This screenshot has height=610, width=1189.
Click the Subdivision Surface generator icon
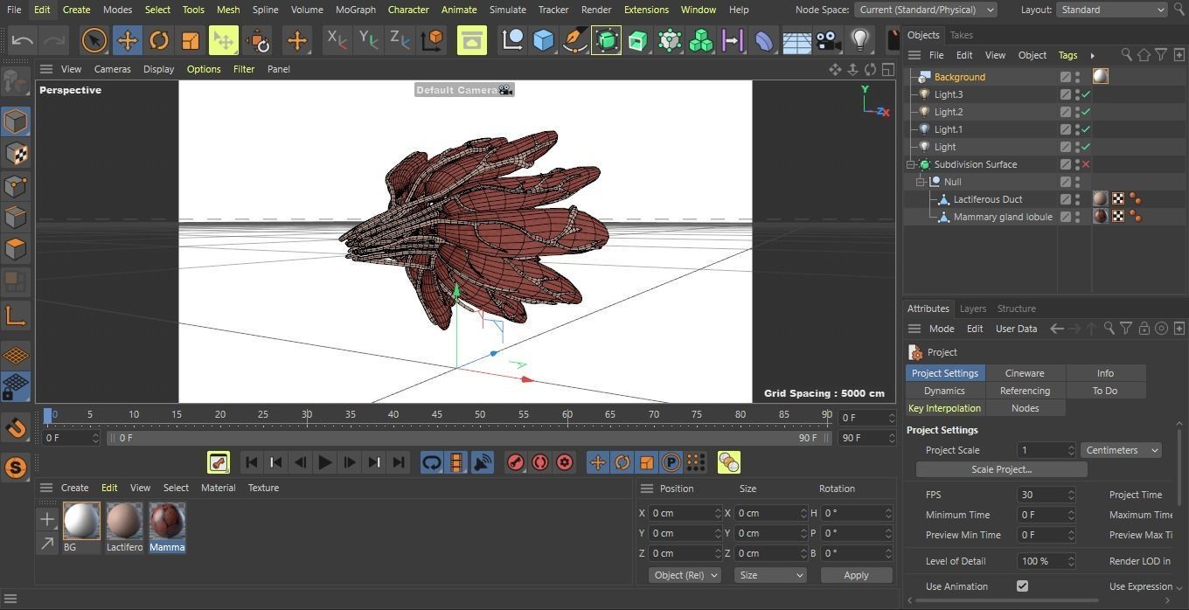[x=606, y=40]
